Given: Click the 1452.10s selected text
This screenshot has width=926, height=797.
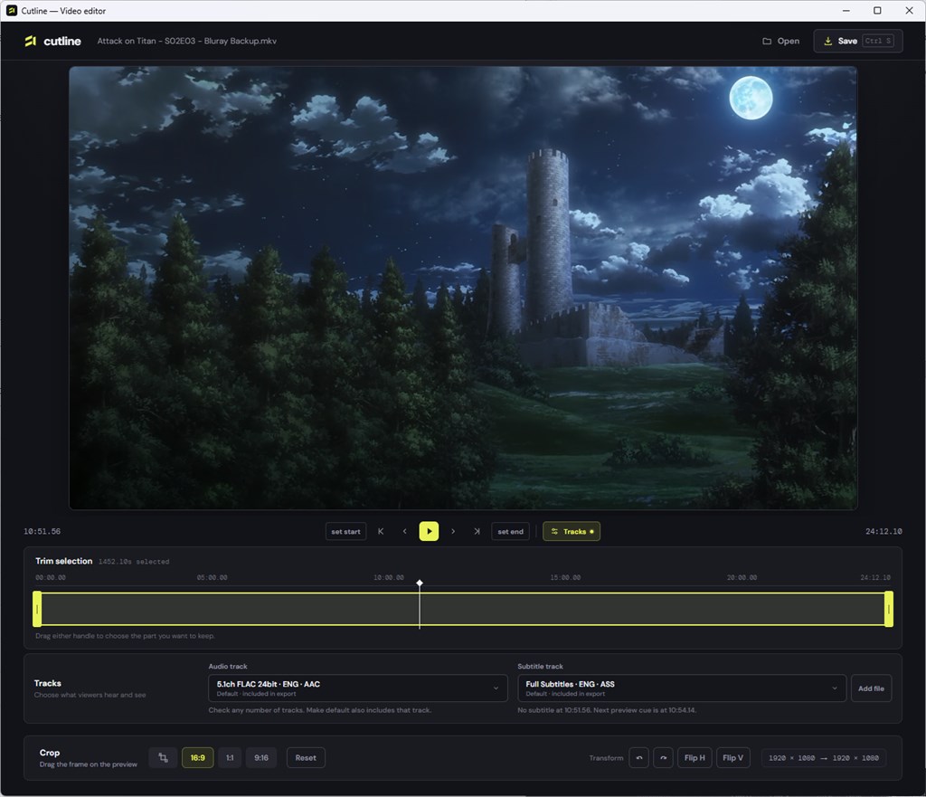Looking at the screenshot, I should point(134,562).
